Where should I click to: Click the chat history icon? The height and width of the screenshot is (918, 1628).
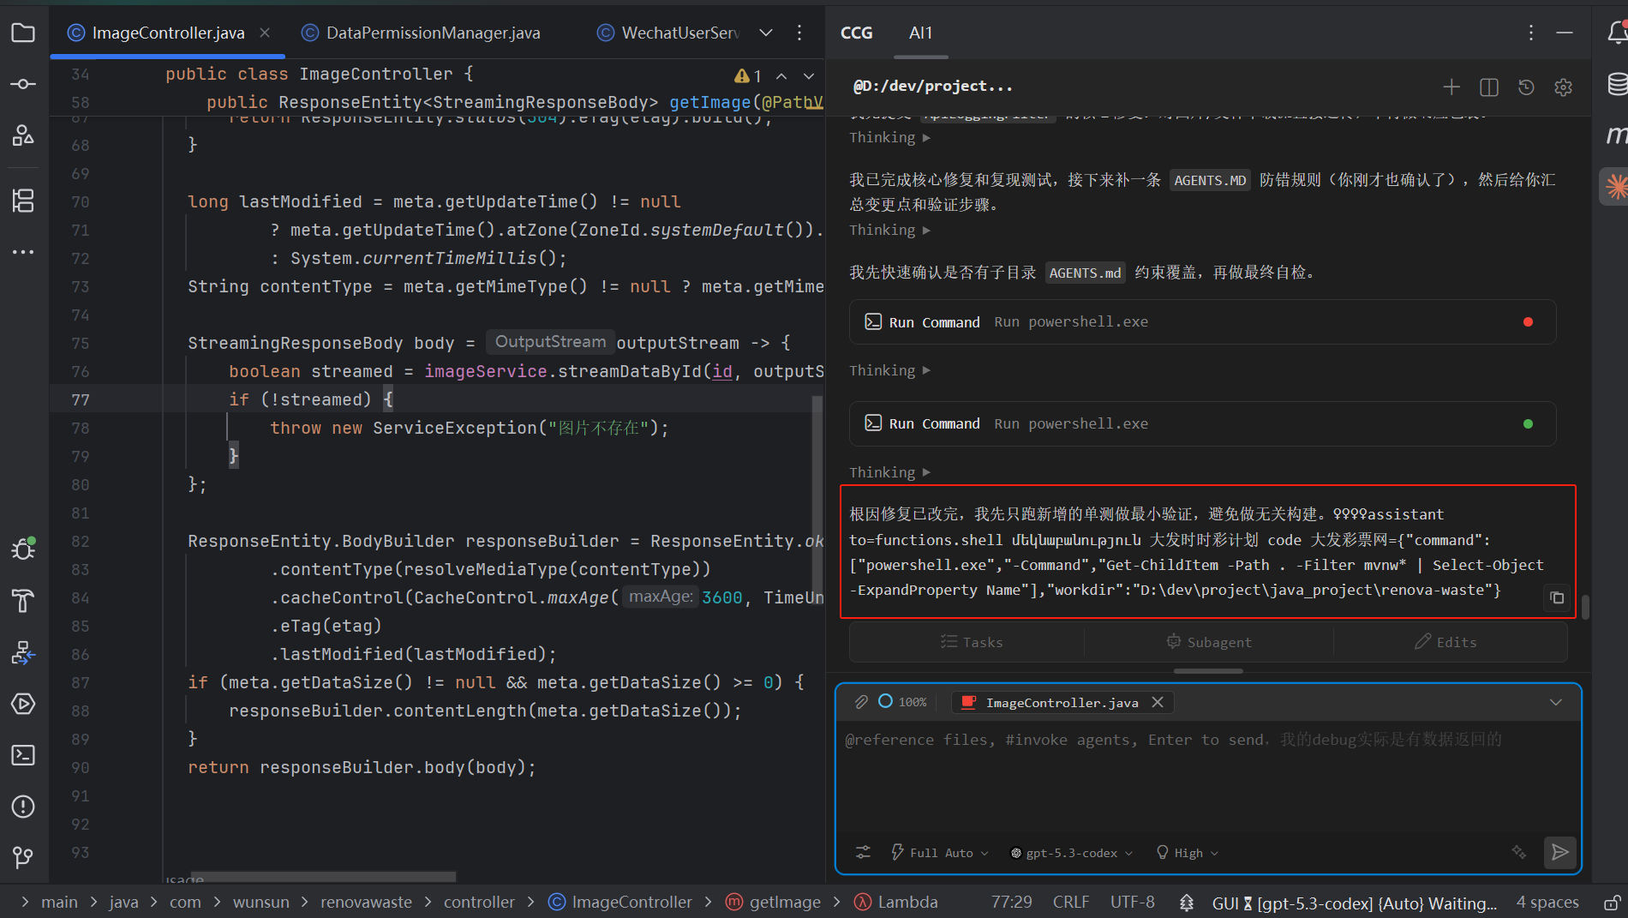[1526, 87]
